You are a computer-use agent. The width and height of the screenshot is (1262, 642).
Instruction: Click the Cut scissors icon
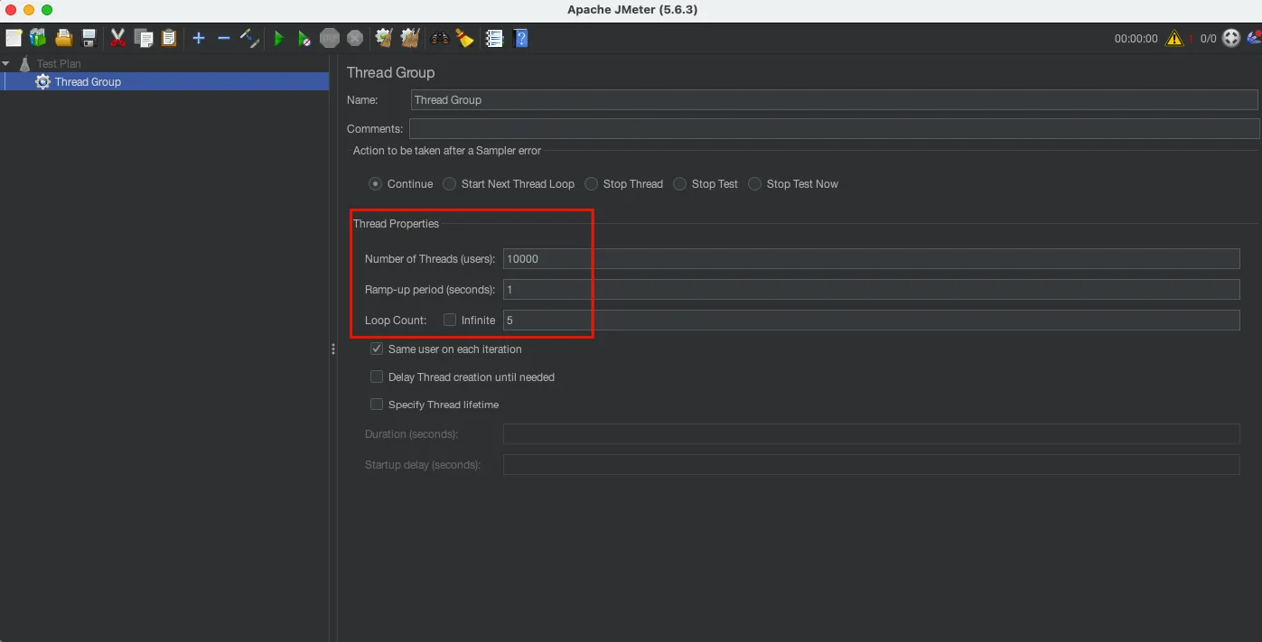[117, 38]
